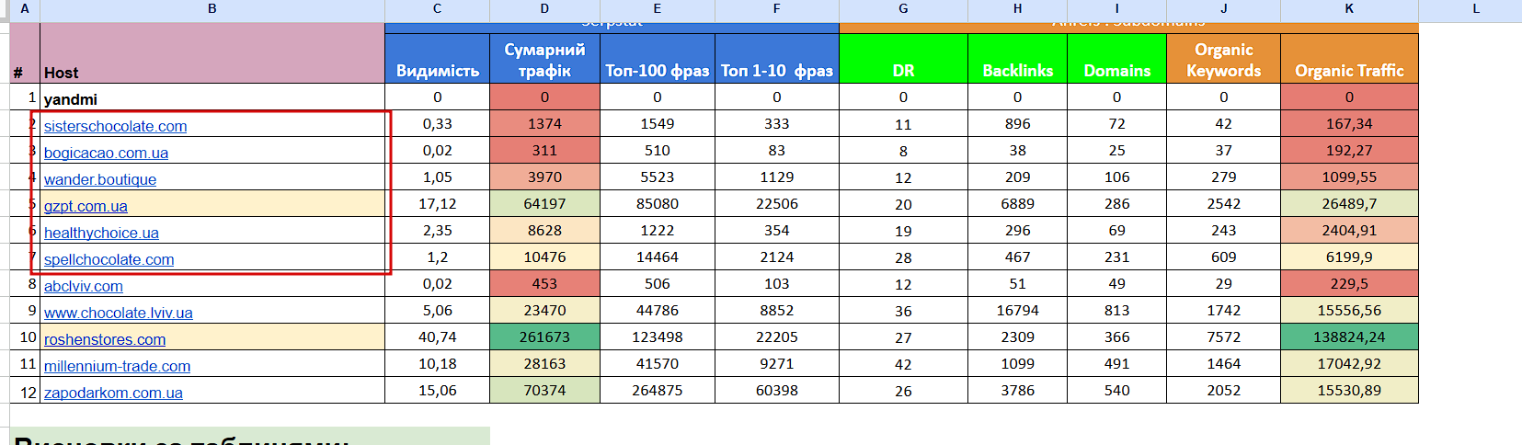Open the healthychoice.ua link

(x=101, y=233)
